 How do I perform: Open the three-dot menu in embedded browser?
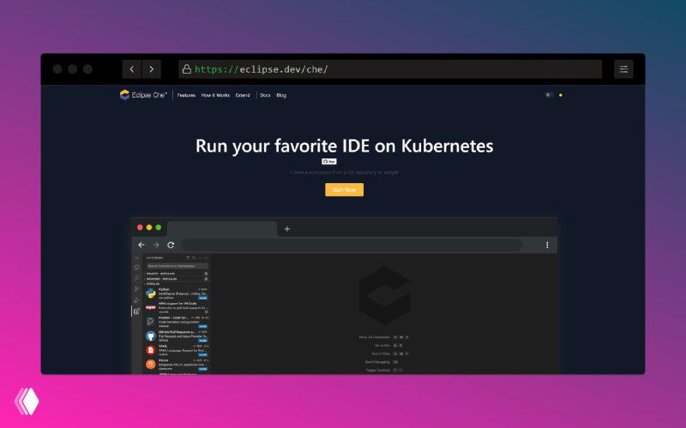547,245
